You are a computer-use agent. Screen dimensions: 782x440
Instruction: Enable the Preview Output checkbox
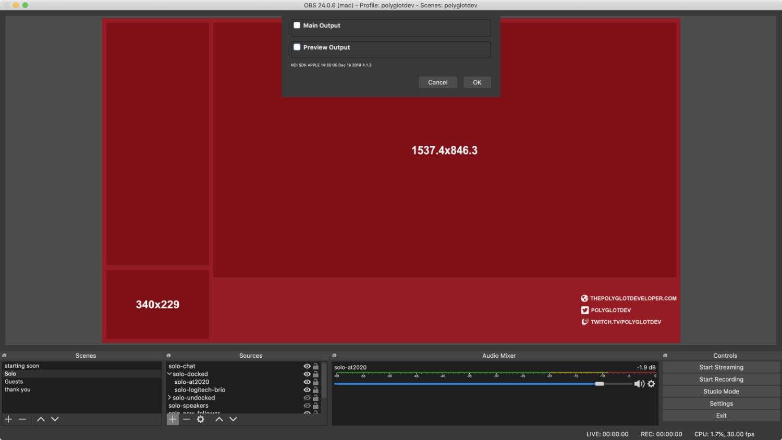[x=297, y=47]
